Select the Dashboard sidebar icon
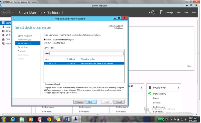 tap(3, 23)
